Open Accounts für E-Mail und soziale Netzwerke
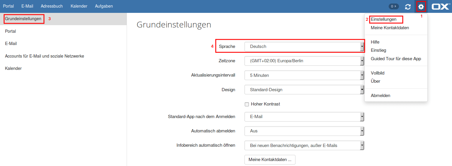 [x=45, y=56]
